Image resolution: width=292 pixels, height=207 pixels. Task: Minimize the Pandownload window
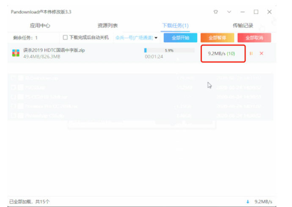pos(242,12)
